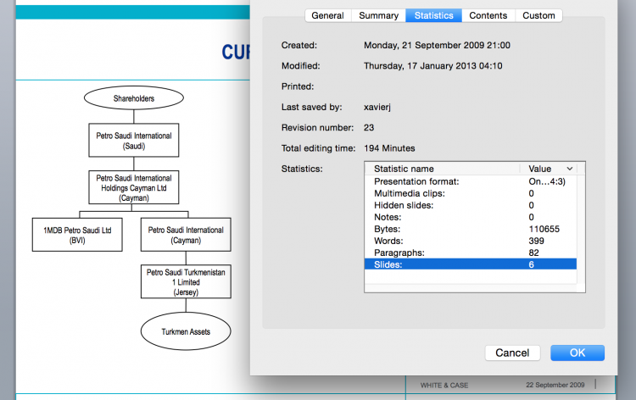Viewport: 636px width, 400px height.
Task: Select the Turkmen Assets oval
Action: tap(186, 331)
